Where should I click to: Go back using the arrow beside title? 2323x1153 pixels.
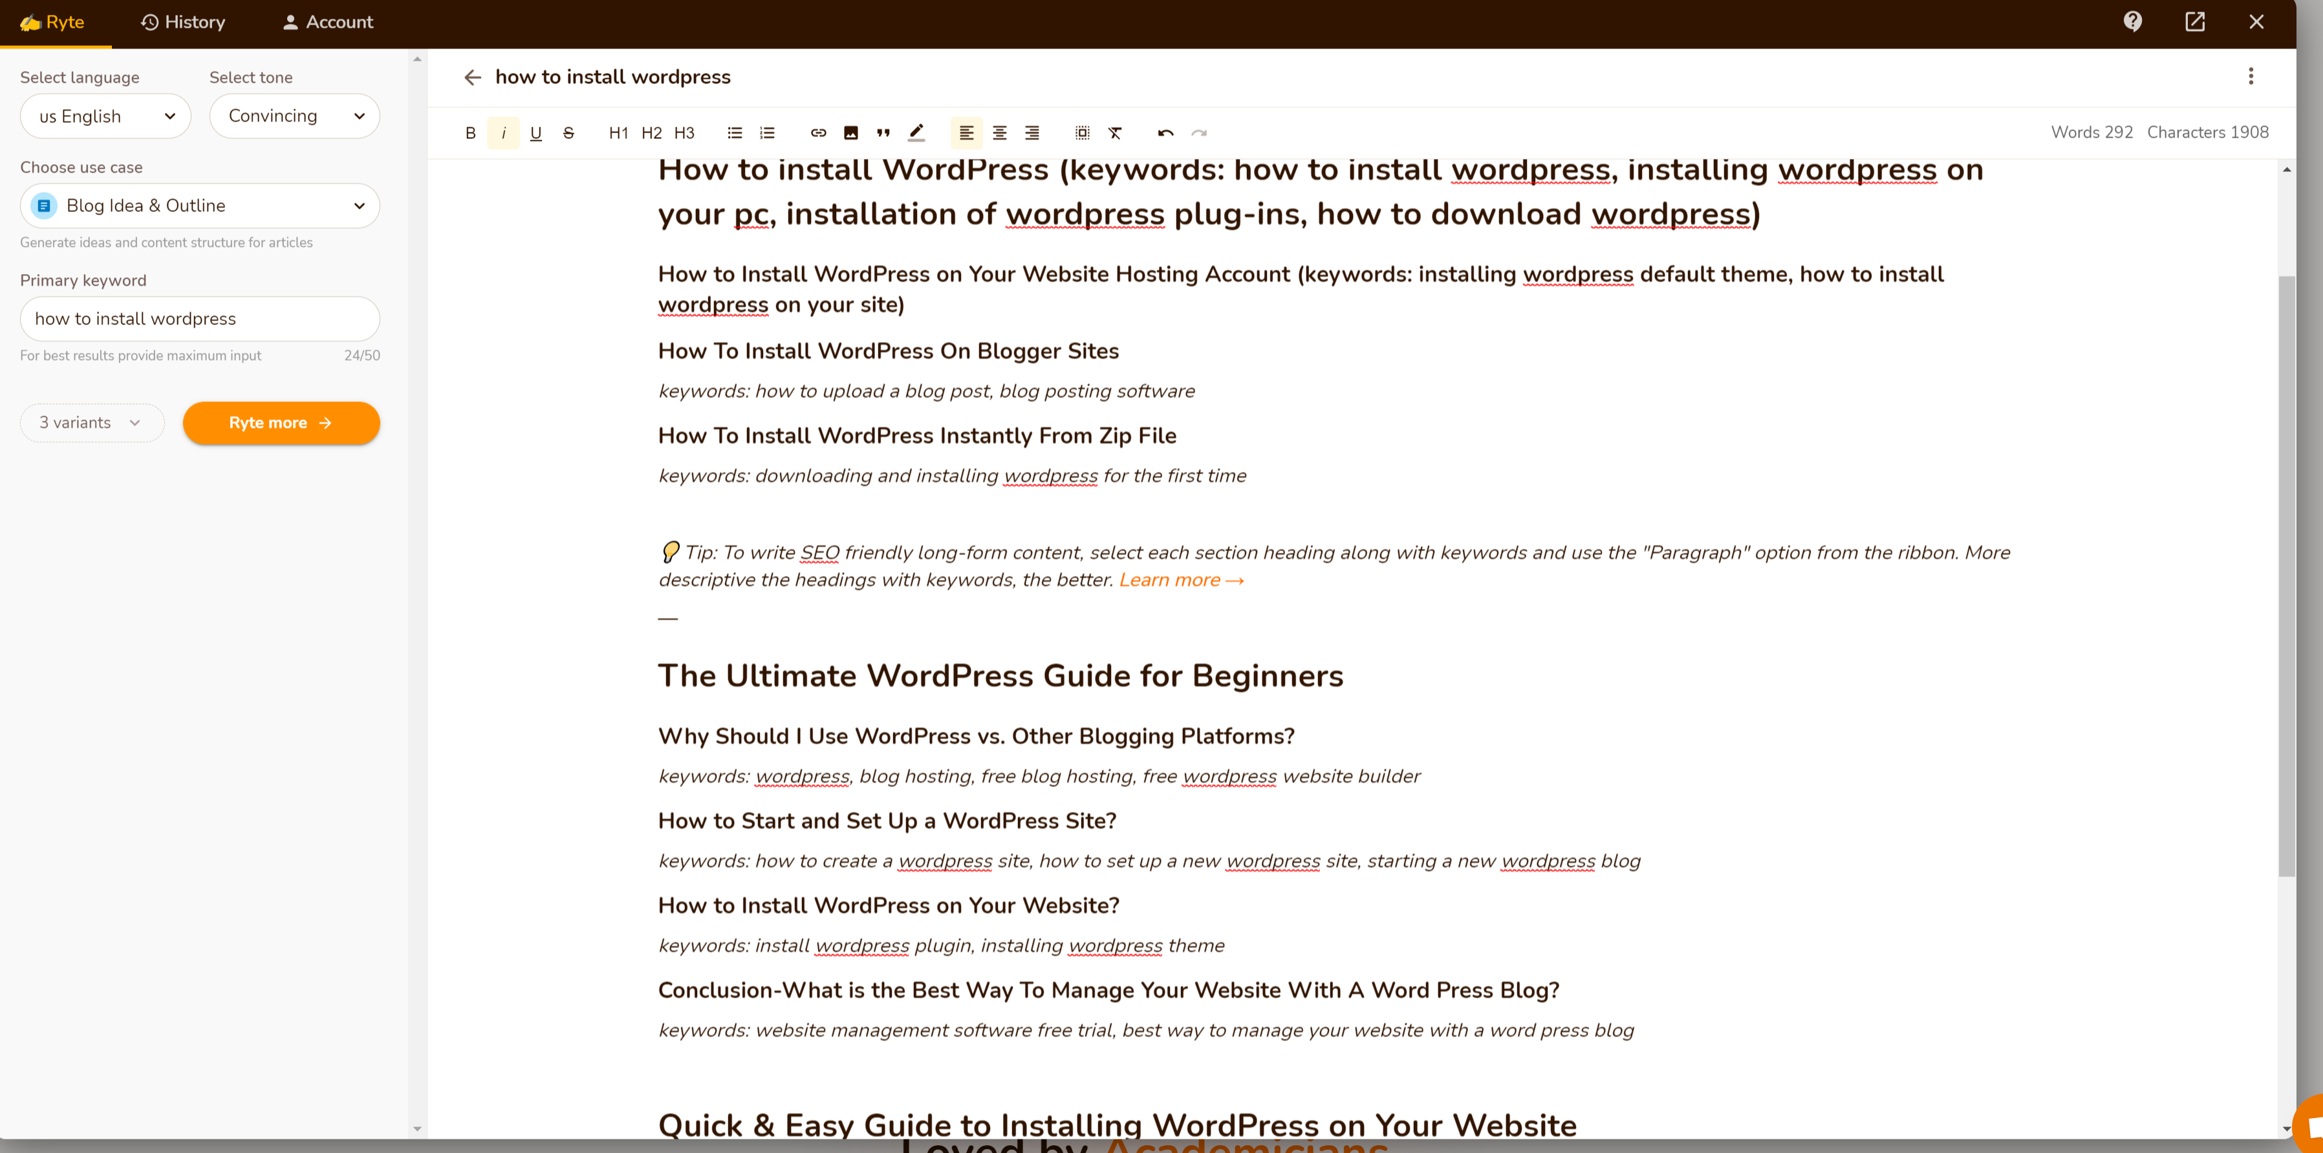click(471, 78)
